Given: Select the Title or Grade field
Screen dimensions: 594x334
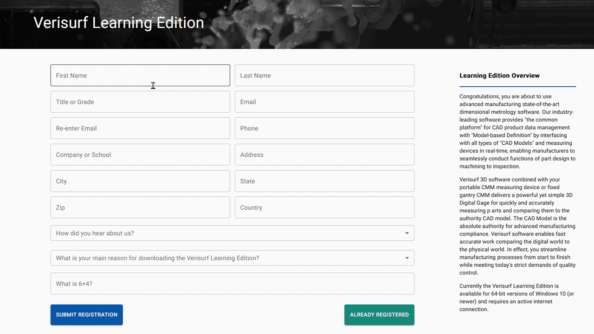Looking at the screenshot, I should (x=140, y=102).
